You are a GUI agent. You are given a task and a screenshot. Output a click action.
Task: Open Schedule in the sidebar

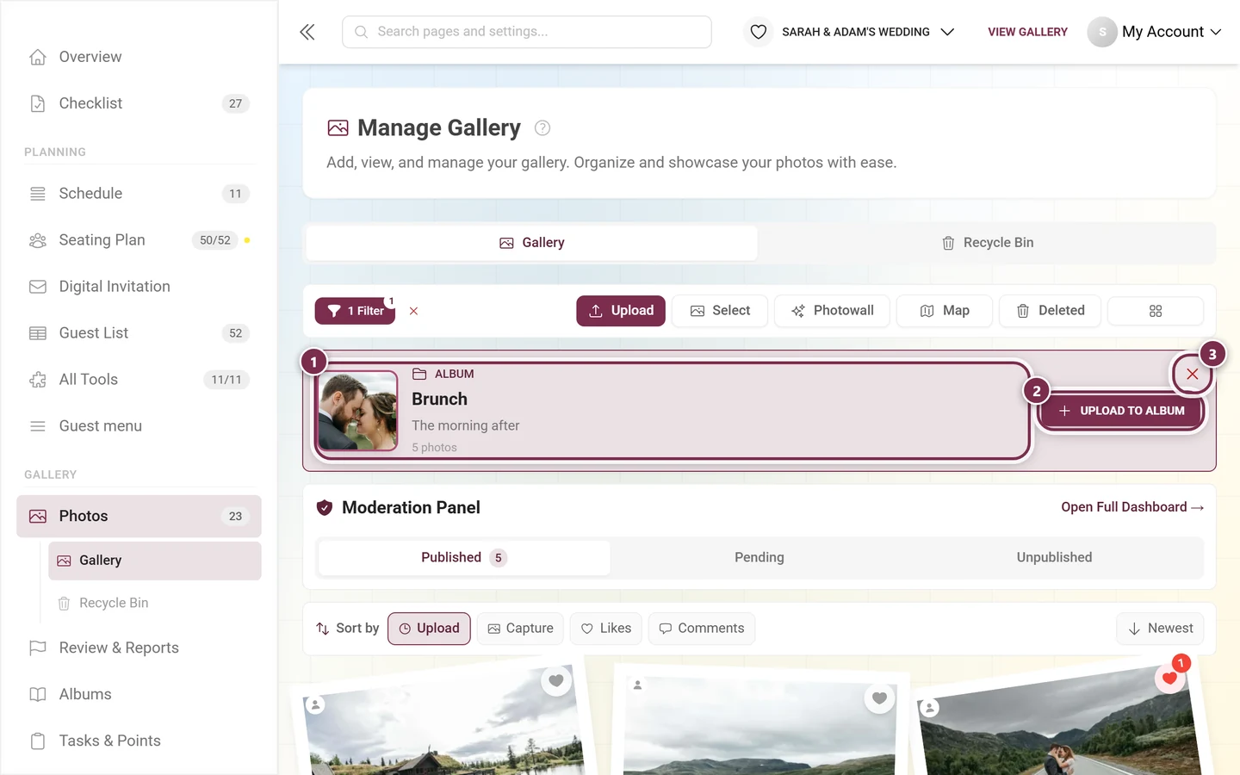pyautogui.click(x=139, y=194)
